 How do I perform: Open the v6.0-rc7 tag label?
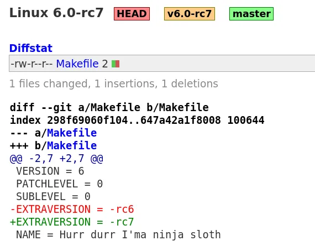(x=190, y=14)
